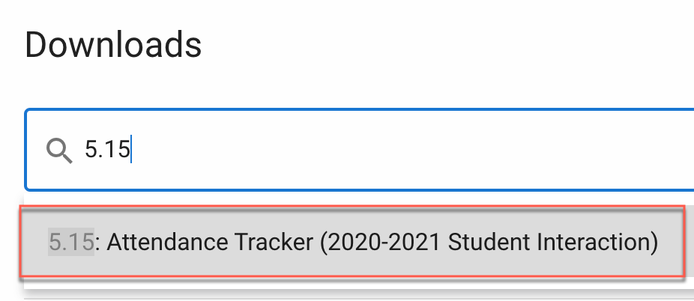Choose the Attendance Tracker autocomplete result
Image resolution: width=694 pixels, height=301 pixels.
point(352,242)
